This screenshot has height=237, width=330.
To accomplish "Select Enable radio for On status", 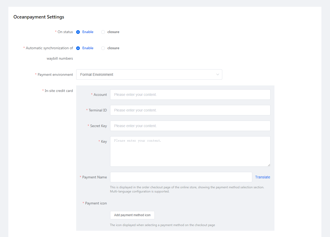I will [78, 32].
